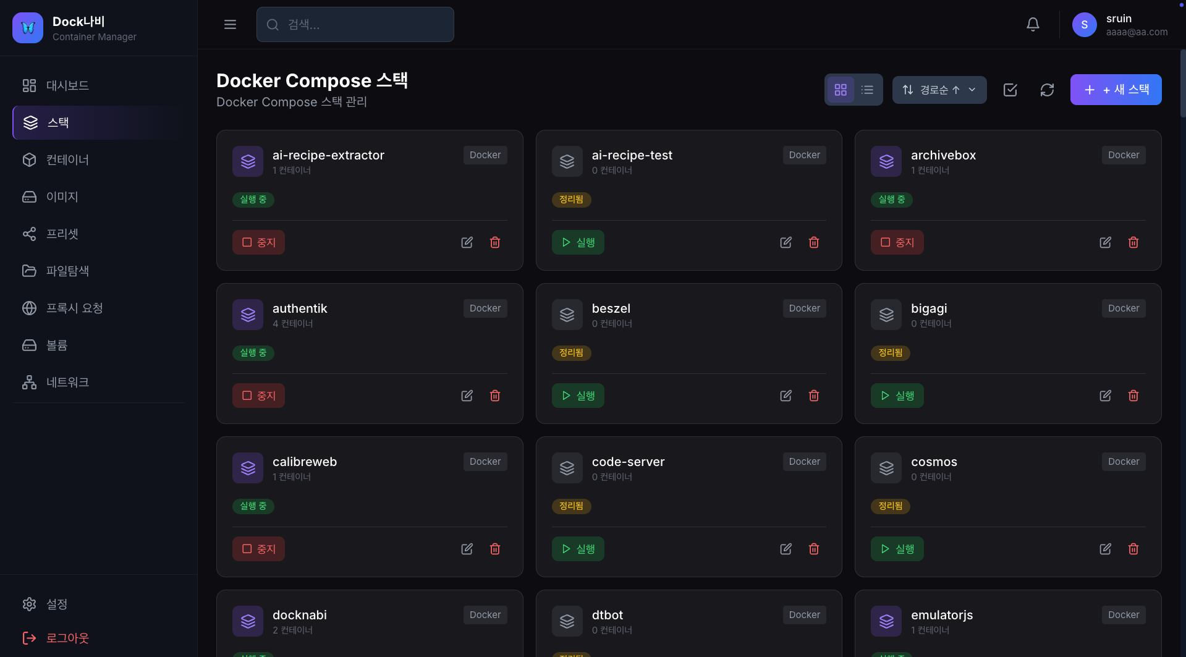Viewport: 1186px width, 657px height.
Task: Refresh the stack list
Action: [x=1047, y=90]
